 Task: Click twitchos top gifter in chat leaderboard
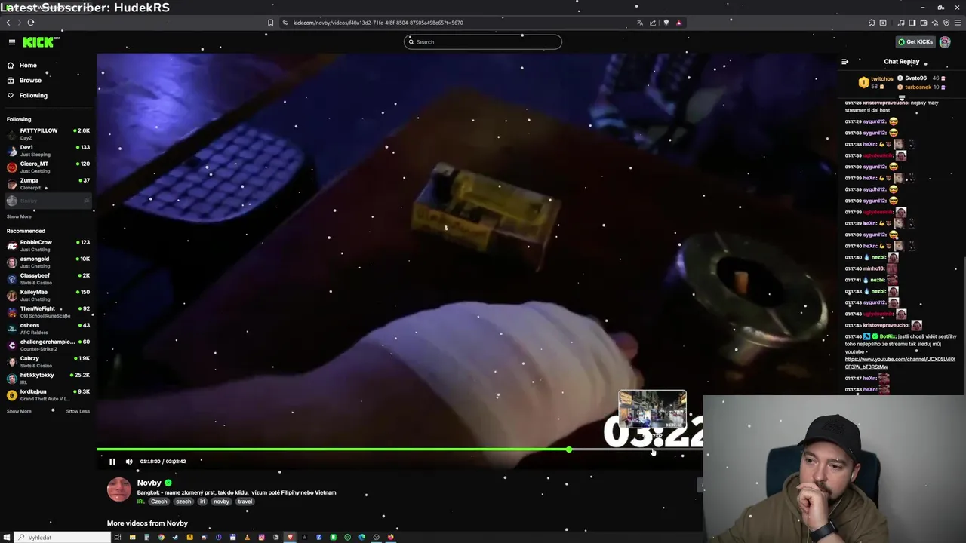coord(875,82)
